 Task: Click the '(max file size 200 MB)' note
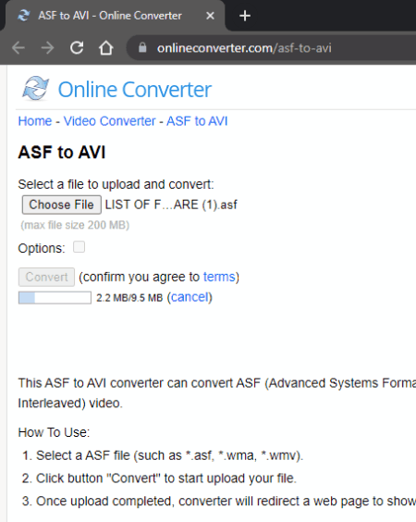[x=75, y=226]
